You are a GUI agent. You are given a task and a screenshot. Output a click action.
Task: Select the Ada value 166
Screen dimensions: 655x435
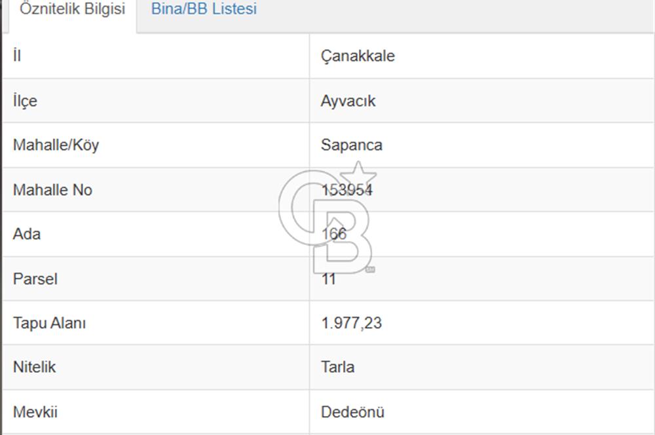tap(334, 234)
